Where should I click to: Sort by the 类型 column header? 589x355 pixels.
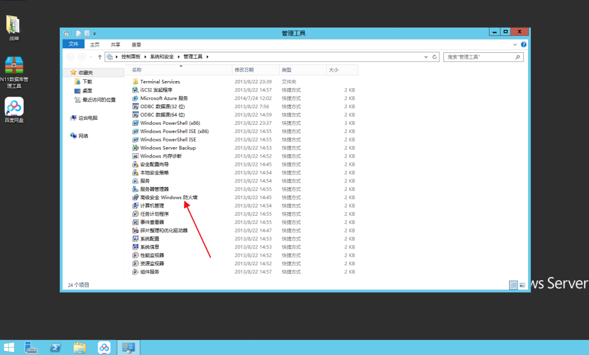[303, 70]
